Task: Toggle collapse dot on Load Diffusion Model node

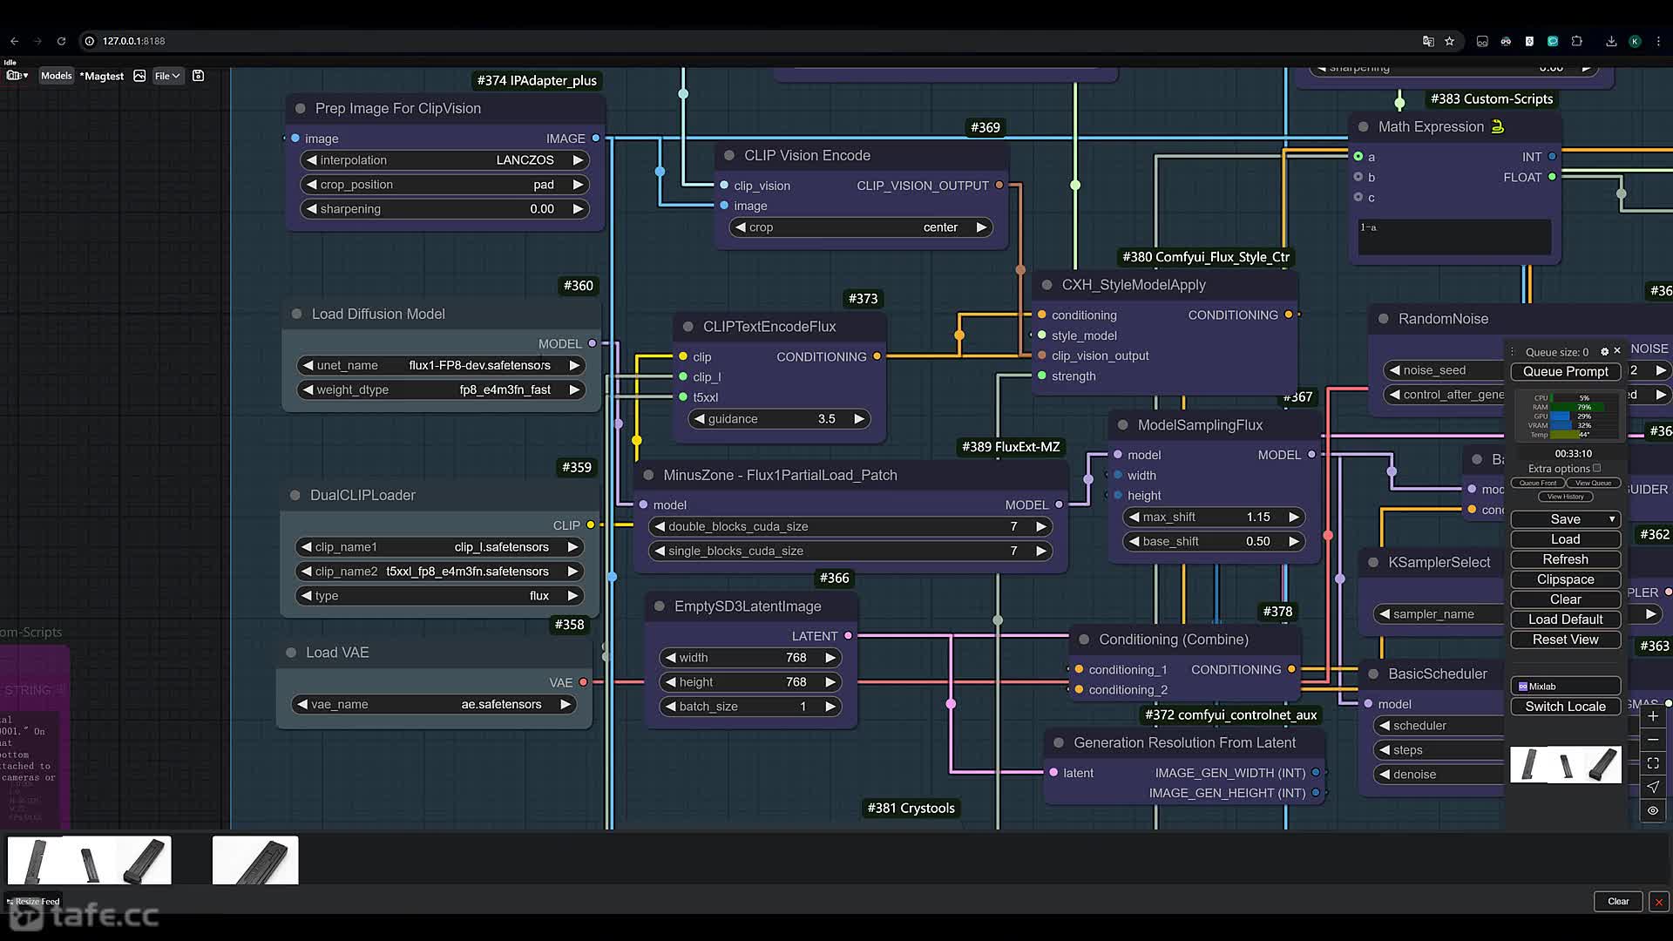Action: pos(297,314)
